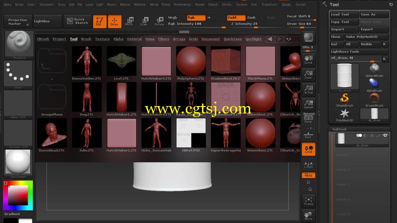Open the Dots stroke selector
Screen dimensions: 397x223
(18, 74)
